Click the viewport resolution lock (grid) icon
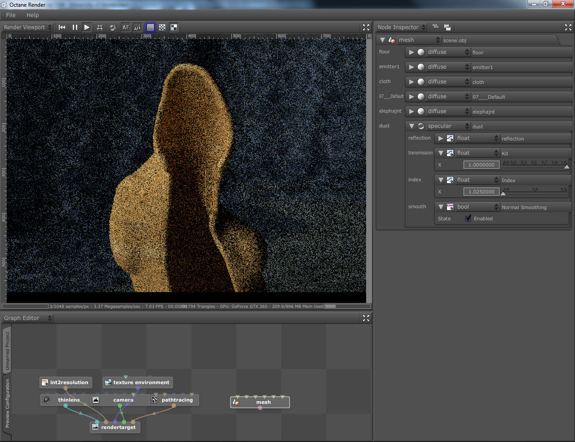Image resolution: width=575 pixels, height=442 pixels. pos(100,27)
